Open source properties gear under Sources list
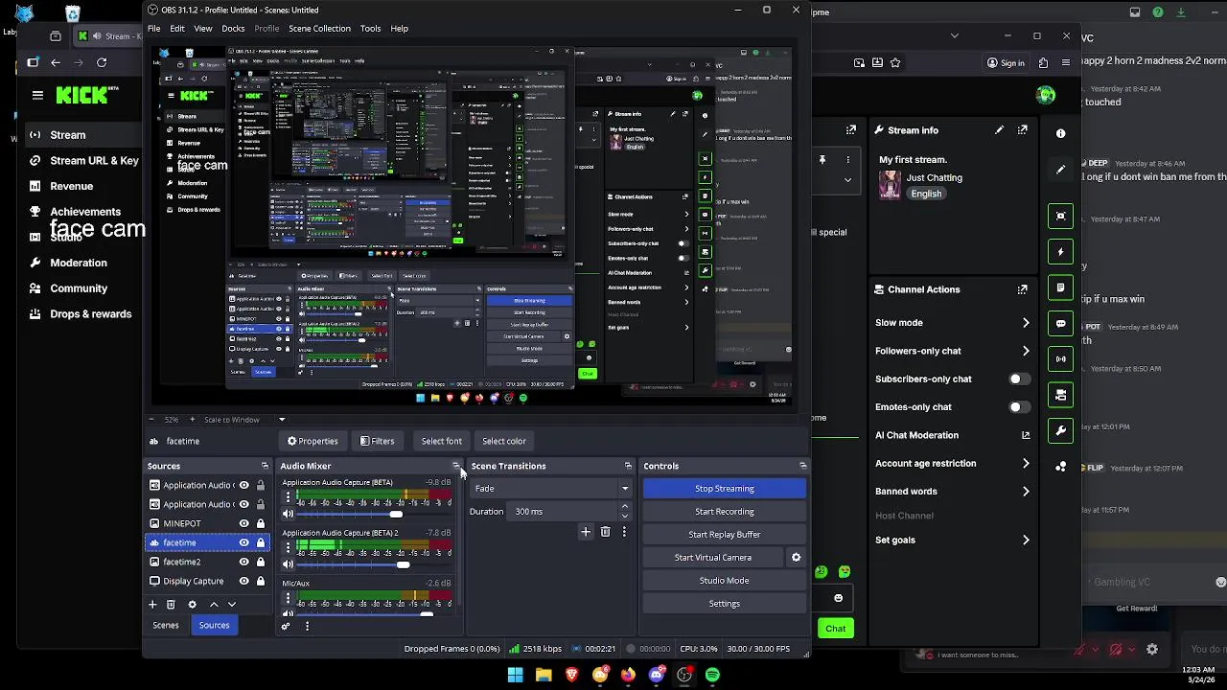This screenshot has height=690, width=1227. click(x=192, y=605)
